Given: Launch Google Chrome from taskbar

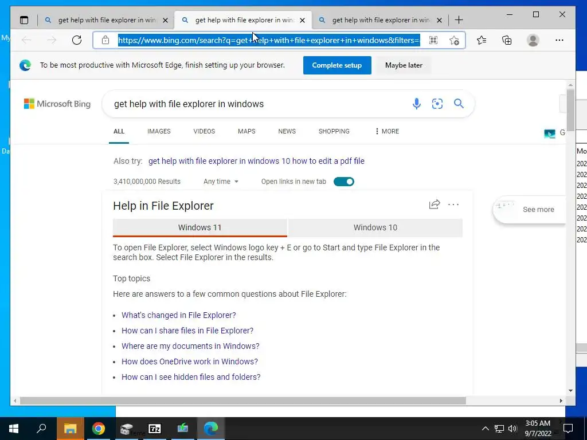Looking at the screenshot, I should pyautogui.click(x=99, y=429).
